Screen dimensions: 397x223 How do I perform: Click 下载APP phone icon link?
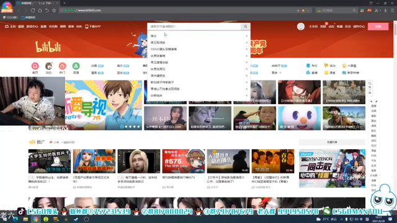93,26
